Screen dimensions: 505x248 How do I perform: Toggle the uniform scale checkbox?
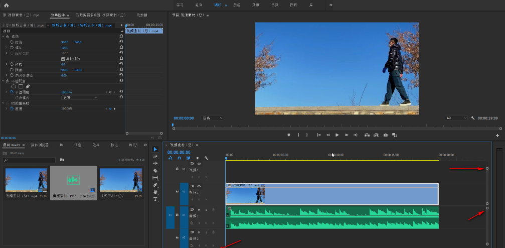pos(63,59)
